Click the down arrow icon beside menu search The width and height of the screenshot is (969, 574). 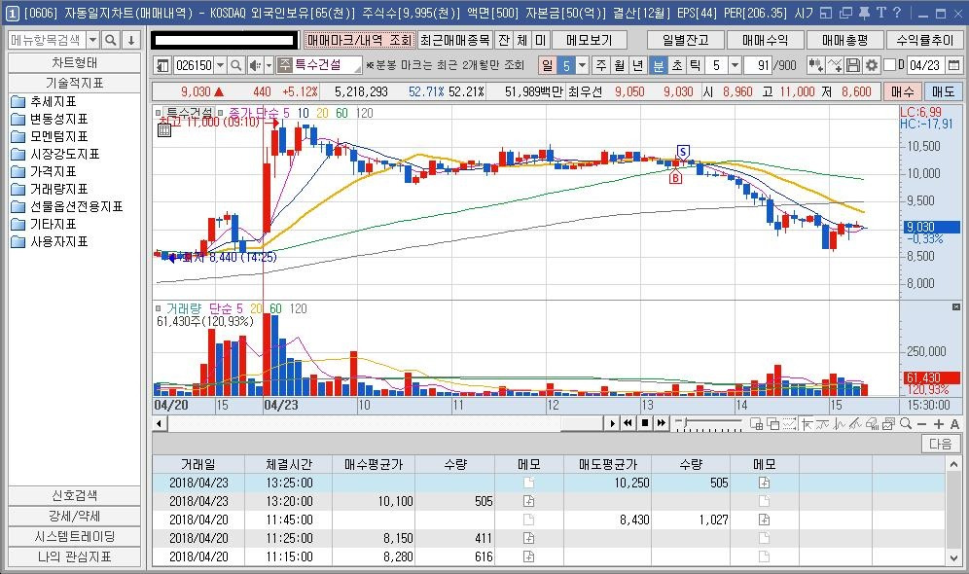coord(131,40)
